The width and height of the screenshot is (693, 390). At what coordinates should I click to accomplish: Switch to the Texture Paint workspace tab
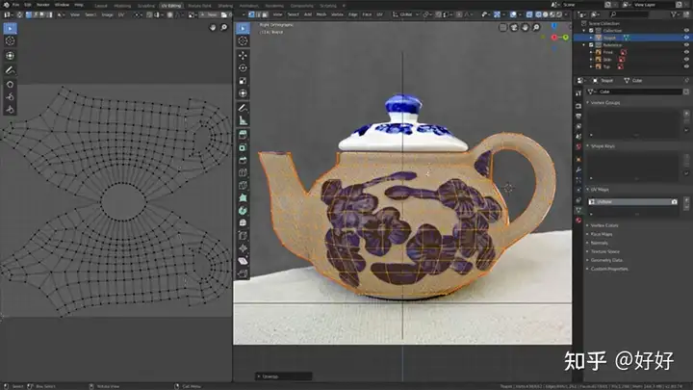click(199, 6)
